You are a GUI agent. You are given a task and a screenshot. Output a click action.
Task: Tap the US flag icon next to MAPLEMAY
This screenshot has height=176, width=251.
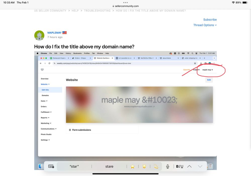tap(65, 33)
